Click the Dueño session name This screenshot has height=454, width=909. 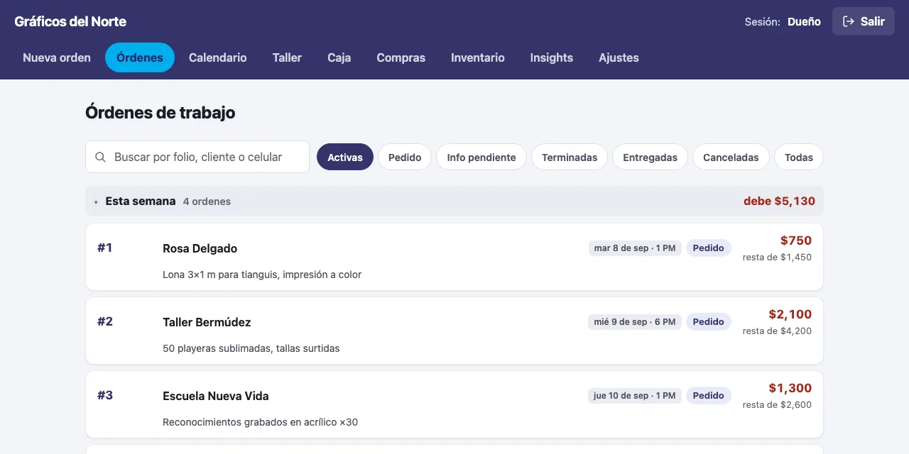pos(804,22)
